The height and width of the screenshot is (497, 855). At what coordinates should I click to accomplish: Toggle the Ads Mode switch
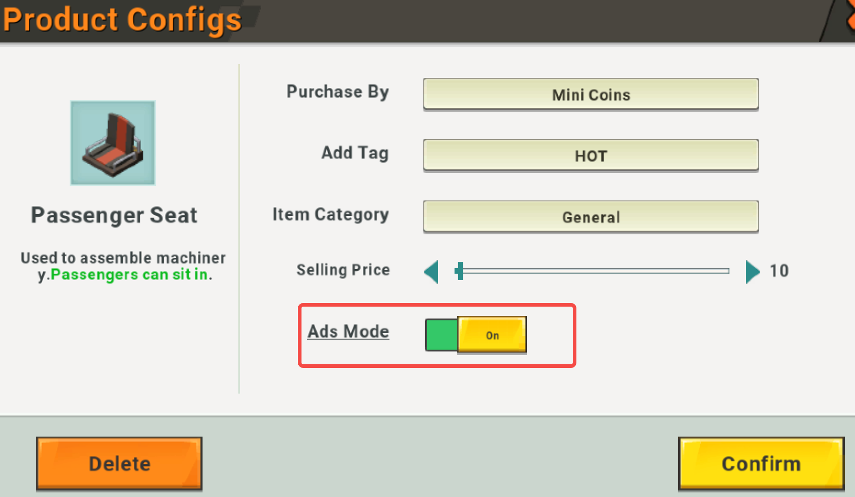click(x=476, y=335)
